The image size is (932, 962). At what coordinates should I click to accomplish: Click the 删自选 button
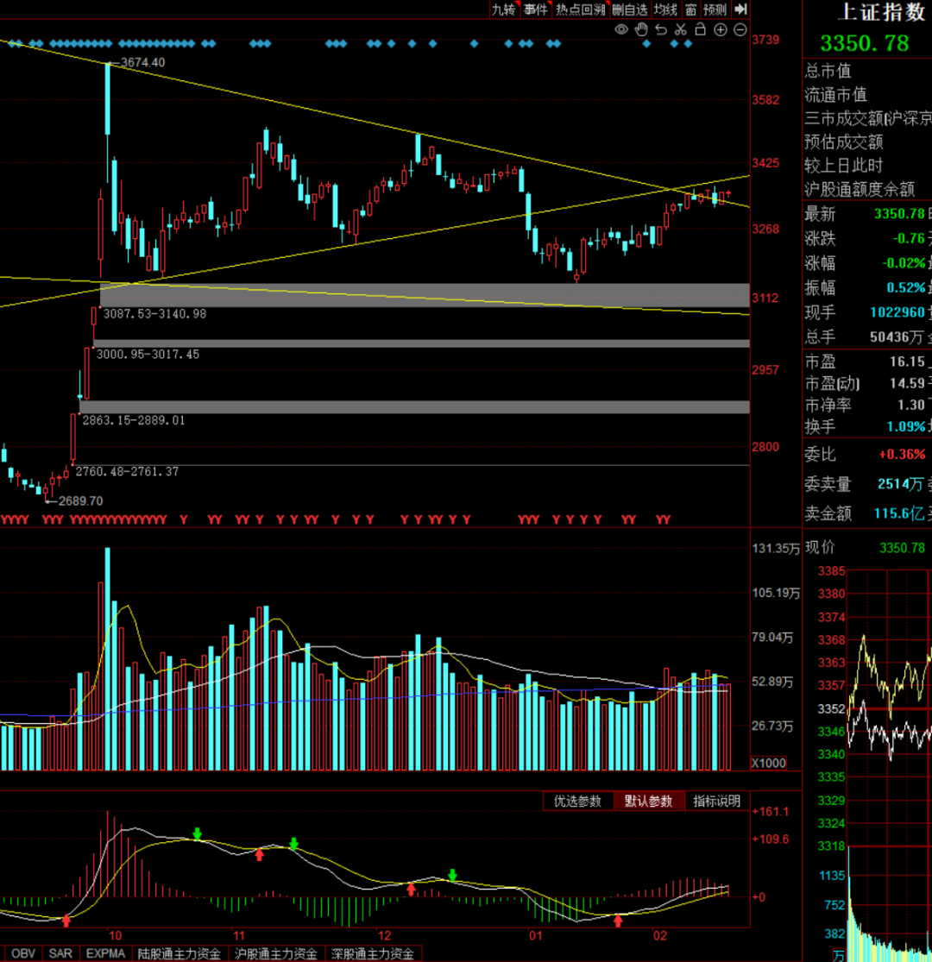pos(629,9)
